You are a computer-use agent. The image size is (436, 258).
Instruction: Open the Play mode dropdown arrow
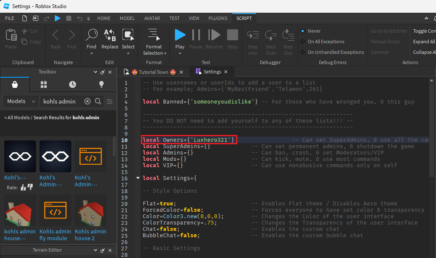(180, 53)
